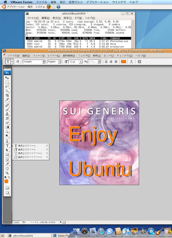Select the Pen tool

(7, 141)
